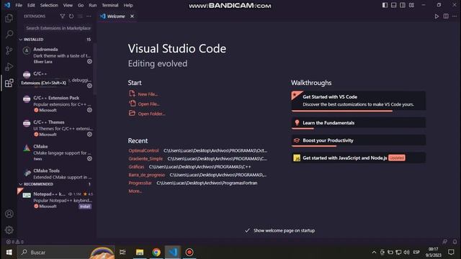This screenshot has width=461, height=259.
Task: Open Chrome from the taskbar
Action: coord(156,253)
